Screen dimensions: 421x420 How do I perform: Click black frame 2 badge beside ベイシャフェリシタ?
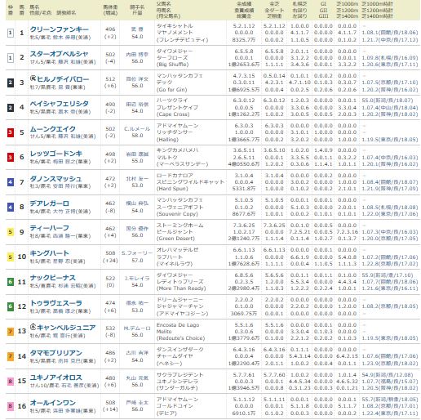(x=10, y=108)
